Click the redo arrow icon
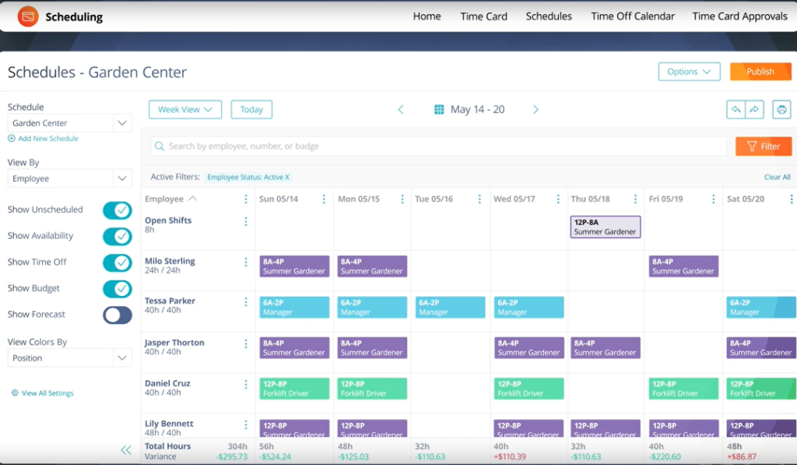This screenshot has width=797, height=465. [x=754, y=110]
